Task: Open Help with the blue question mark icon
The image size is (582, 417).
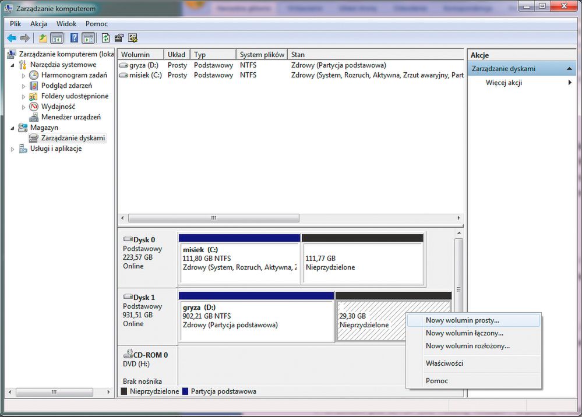Action: (x=74, y=38)
